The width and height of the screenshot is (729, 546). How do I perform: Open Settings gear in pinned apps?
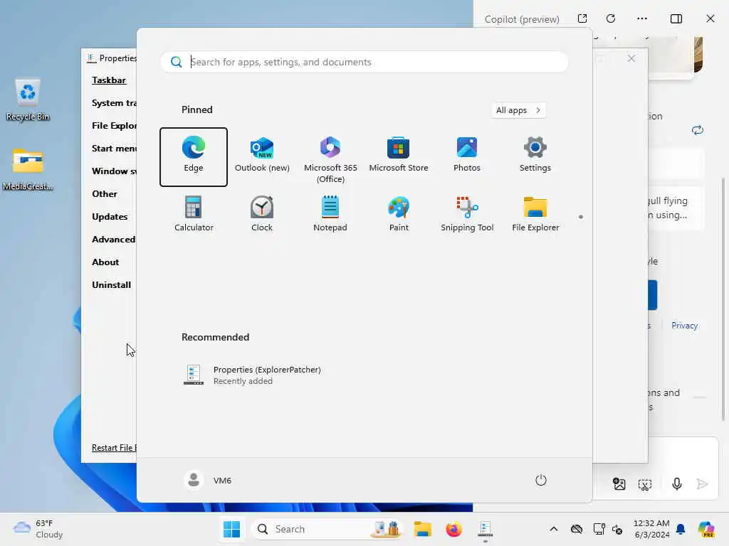(x=535, y=157)
